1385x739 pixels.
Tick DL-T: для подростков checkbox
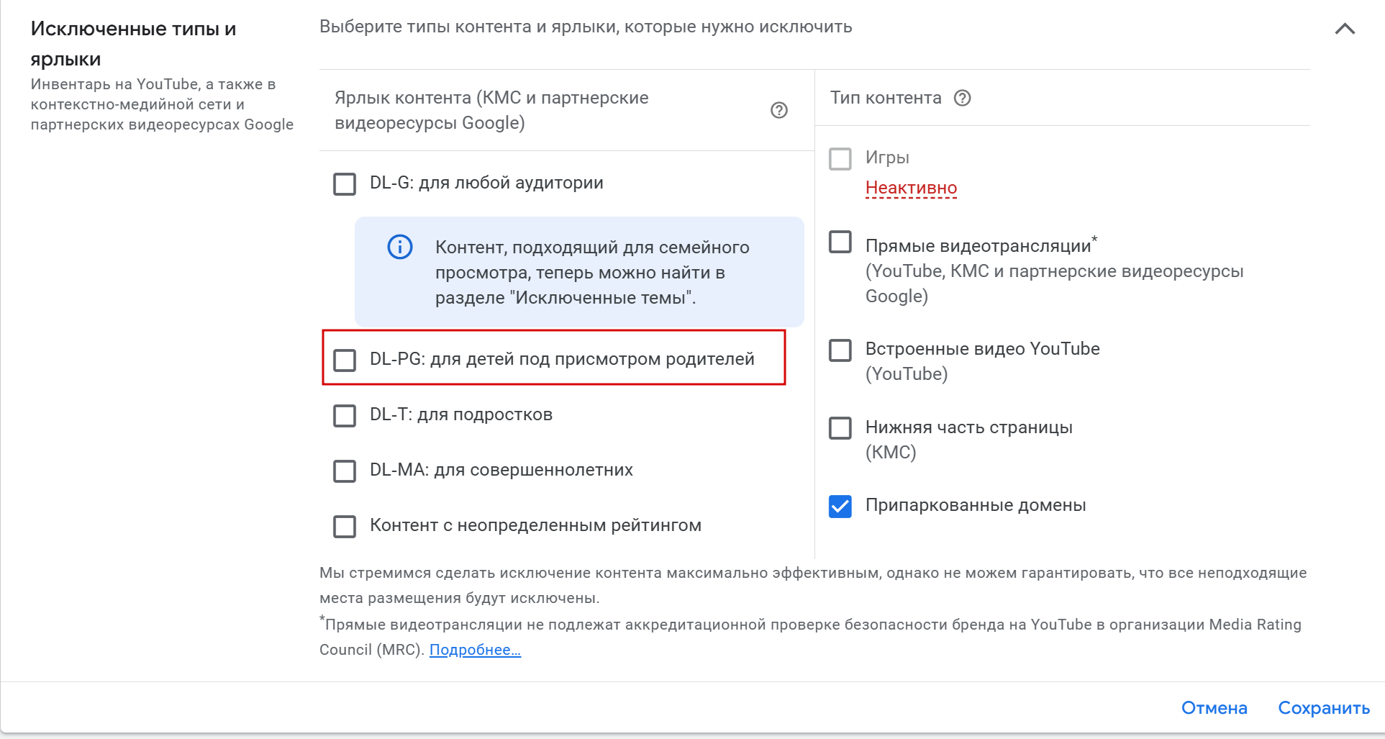point(345,415)
